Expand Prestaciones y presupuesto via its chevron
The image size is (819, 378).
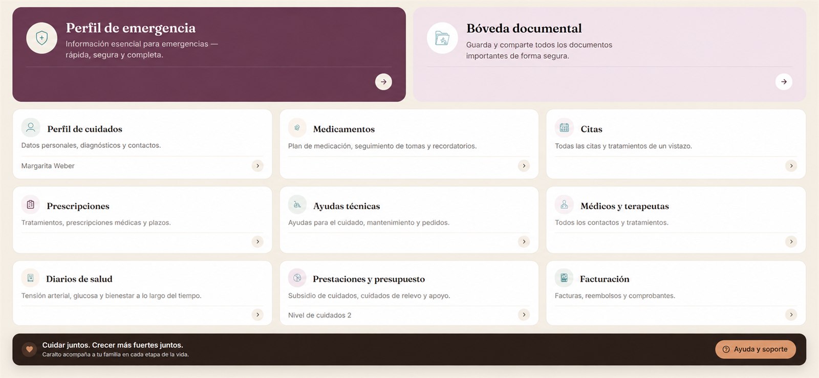coord(524,315)
